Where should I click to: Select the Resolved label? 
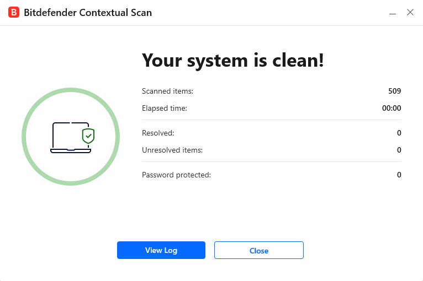coord(158,133)
